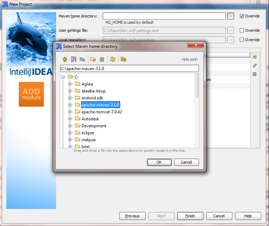The height and width of the screenshot is (226, 269).
Task: Select the Development folder in tree
Action: point(94,126)
